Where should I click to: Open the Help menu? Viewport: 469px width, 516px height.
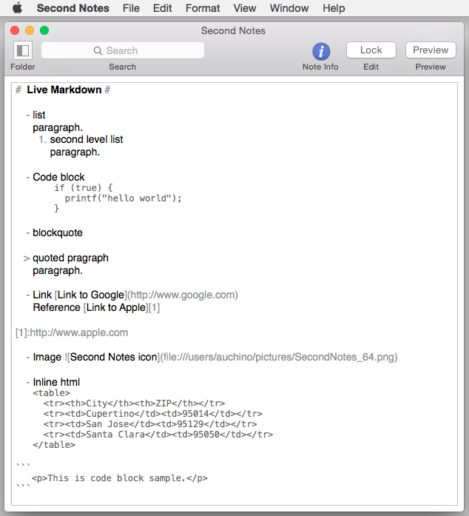coord(334,8)
